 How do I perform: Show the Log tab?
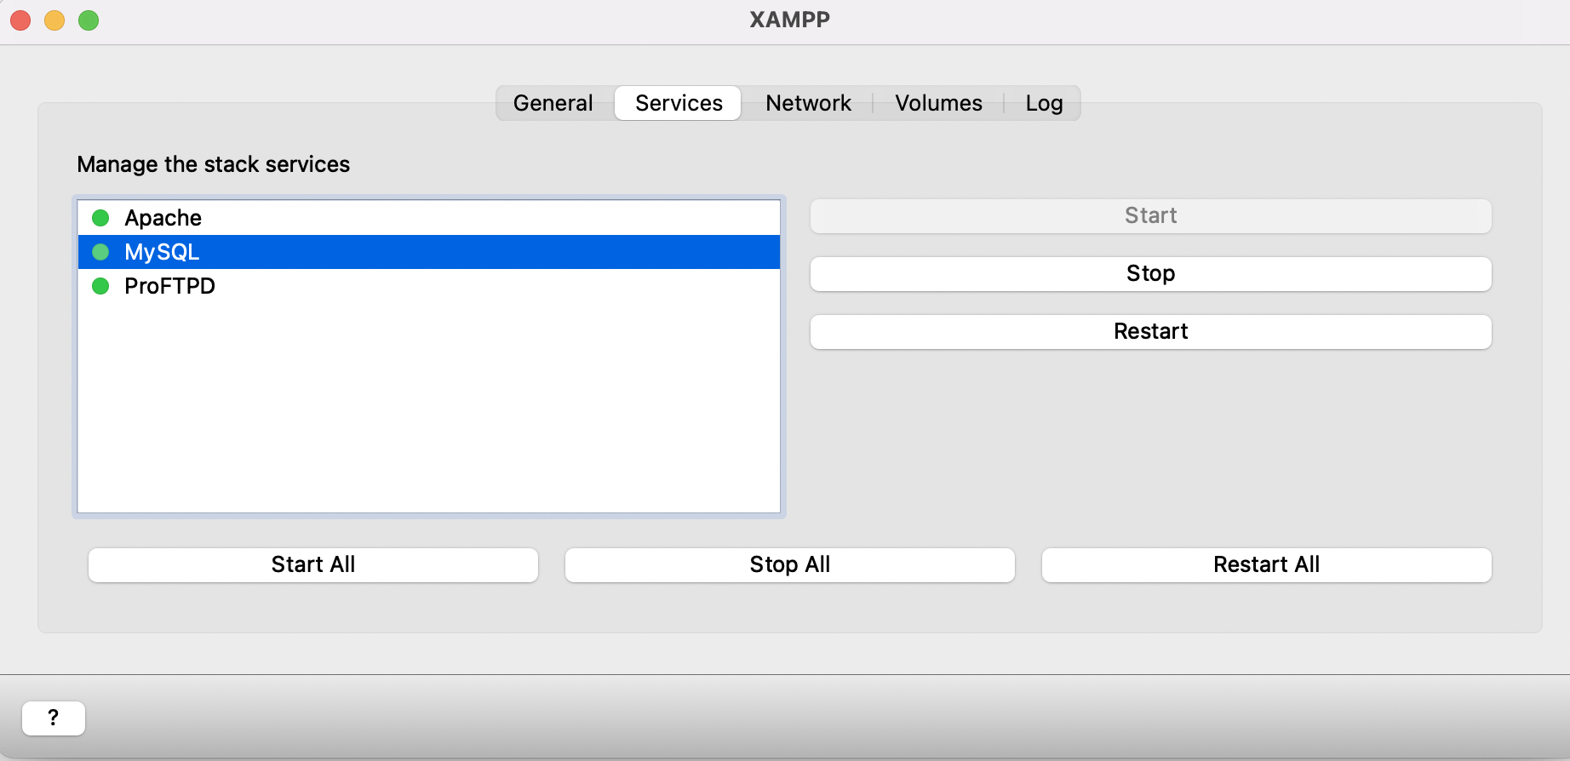(x=1044, y=103)
